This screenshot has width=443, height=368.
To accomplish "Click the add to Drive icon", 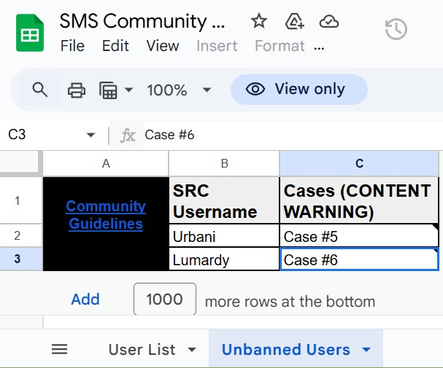I will [294, 21].
